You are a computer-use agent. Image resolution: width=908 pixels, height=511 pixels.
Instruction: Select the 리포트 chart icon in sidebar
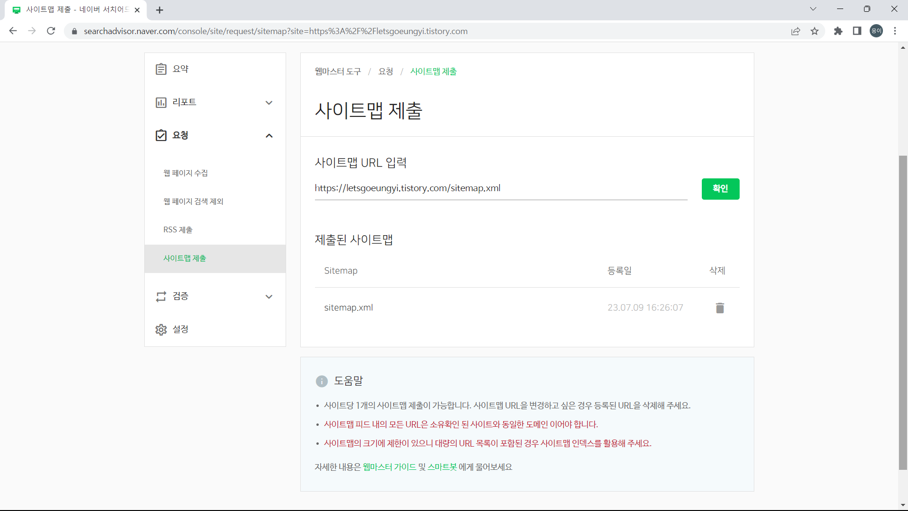(161, 102)
